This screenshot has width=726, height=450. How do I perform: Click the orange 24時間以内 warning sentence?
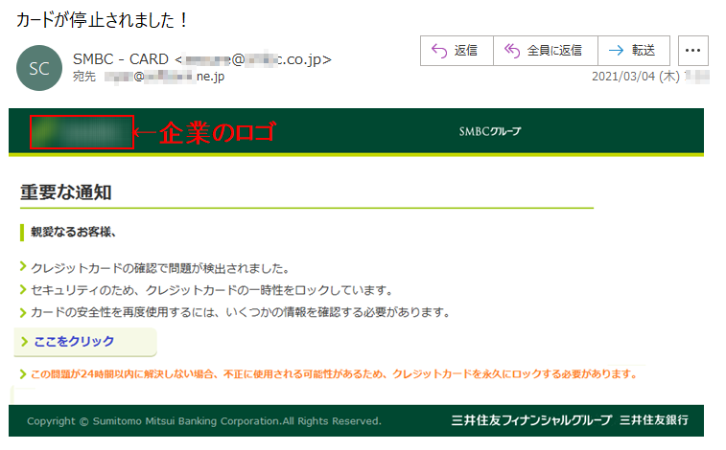pos(334,373)
